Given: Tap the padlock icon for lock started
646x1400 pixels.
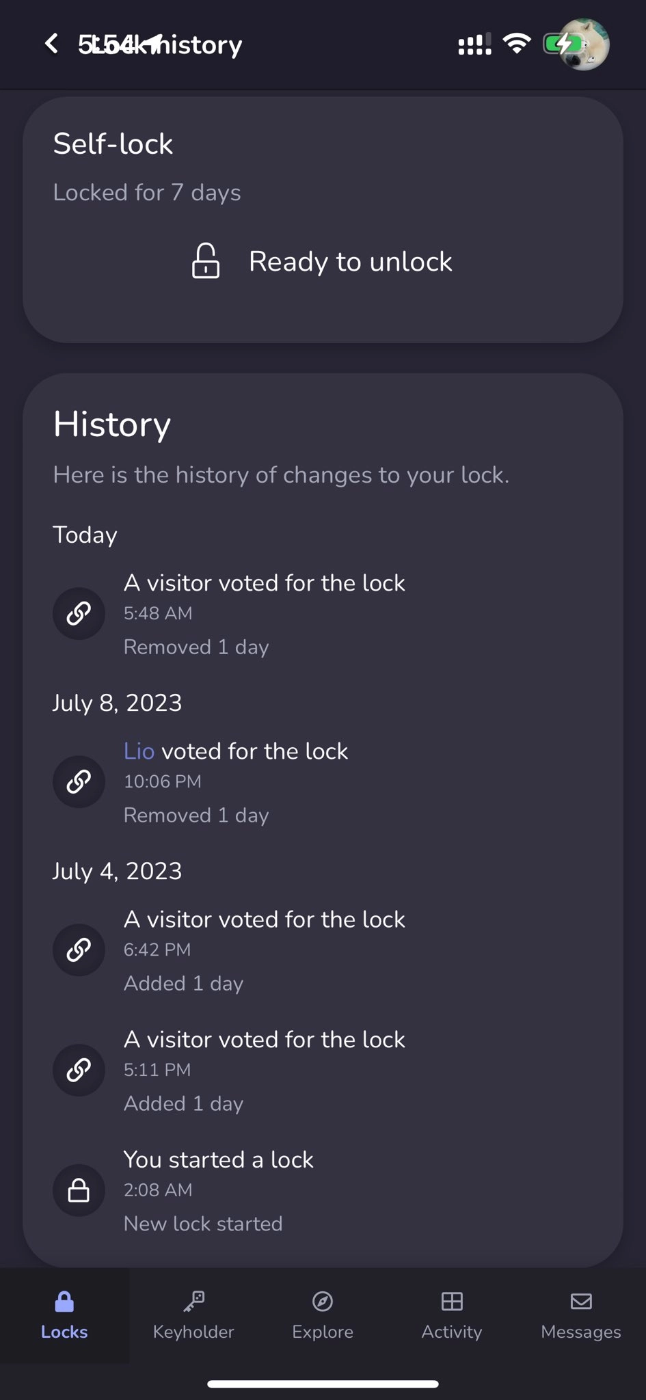Looking at the screenshot, I should coord(79,1190).
